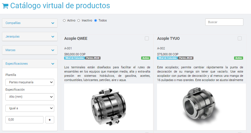The image size is (251, 133).
Task: Check the Acople TYUO selection box
Action: 240,38
